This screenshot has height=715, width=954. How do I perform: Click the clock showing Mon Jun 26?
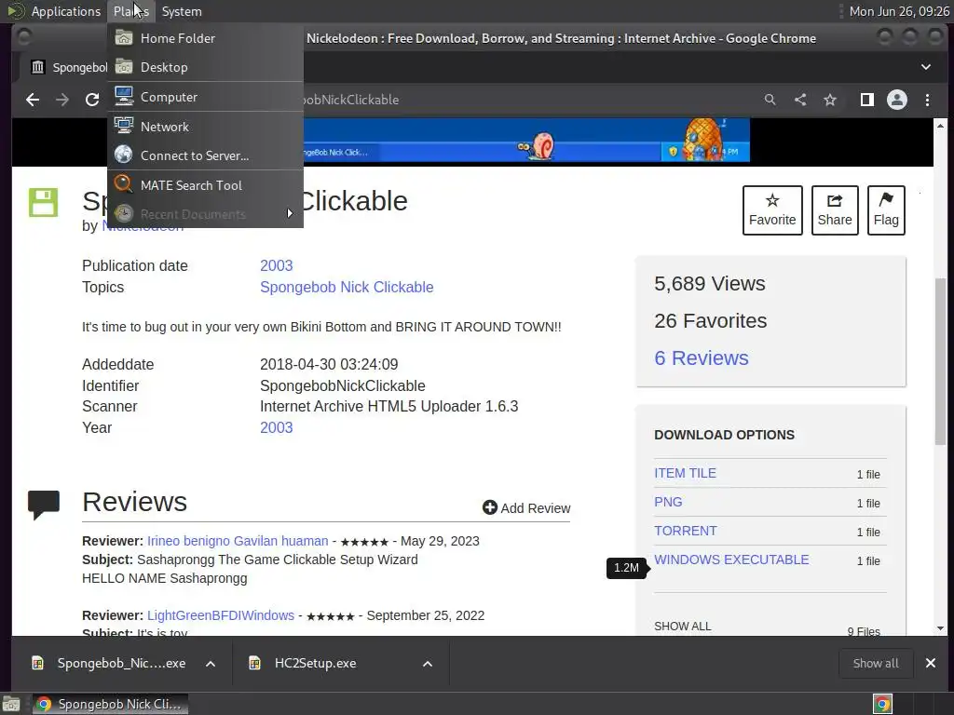(899, 11)
